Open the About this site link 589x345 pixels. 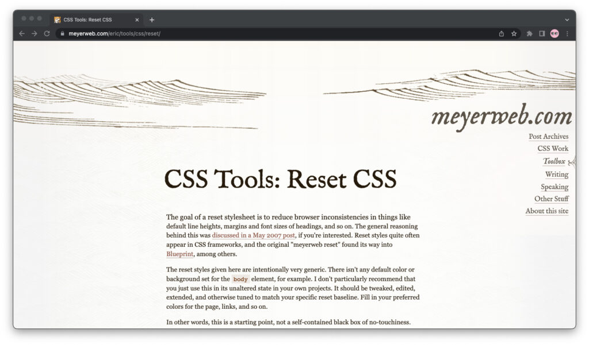[x=546, y=211]
